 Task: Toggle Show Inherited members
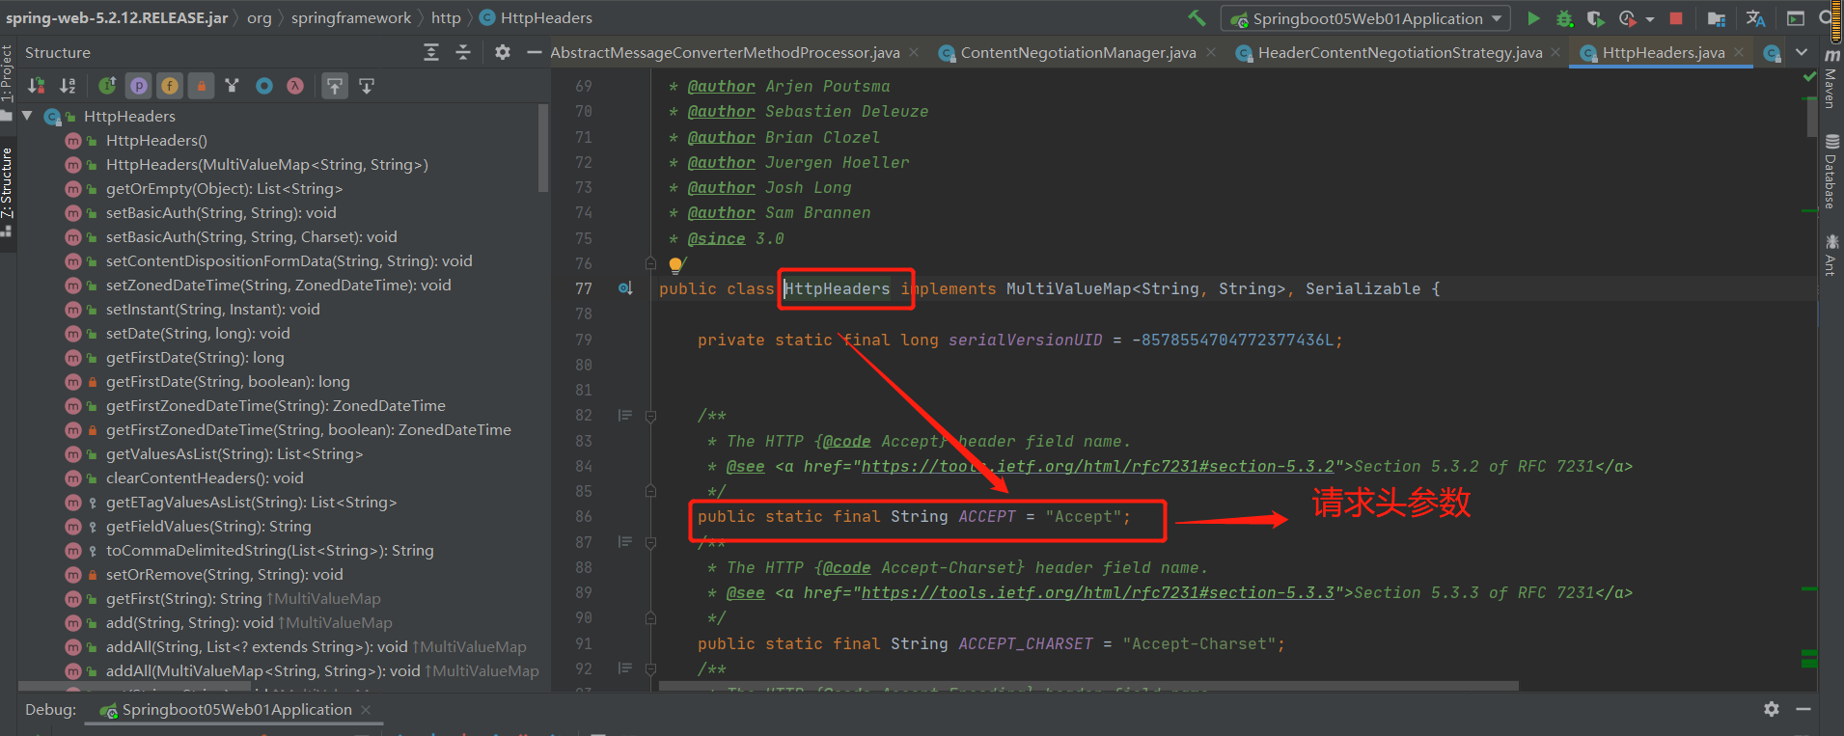click(107, 86)
